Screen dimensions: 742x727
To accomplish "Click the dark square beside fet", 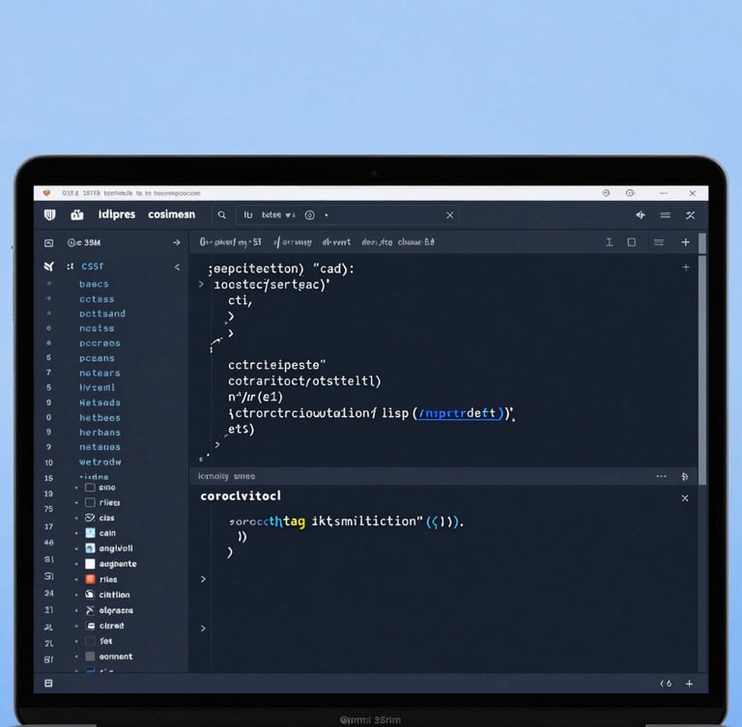I will coord(90,641).
